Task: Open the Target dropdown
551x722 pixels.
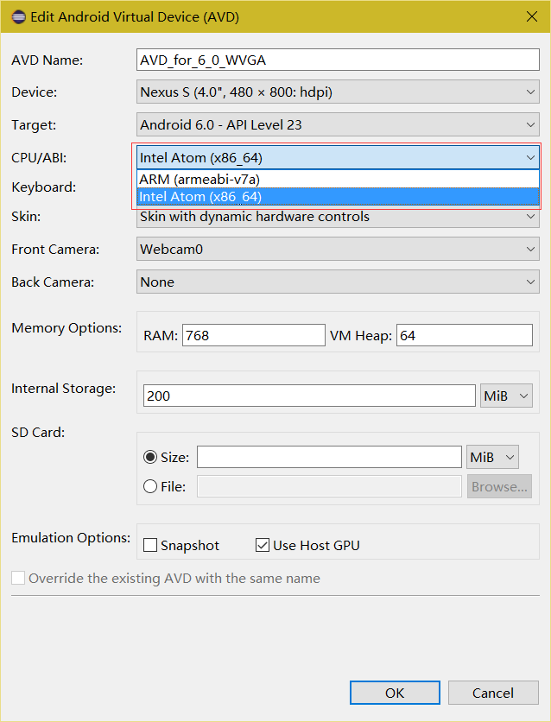Action: pyautogui.click(x=338, y=124)
